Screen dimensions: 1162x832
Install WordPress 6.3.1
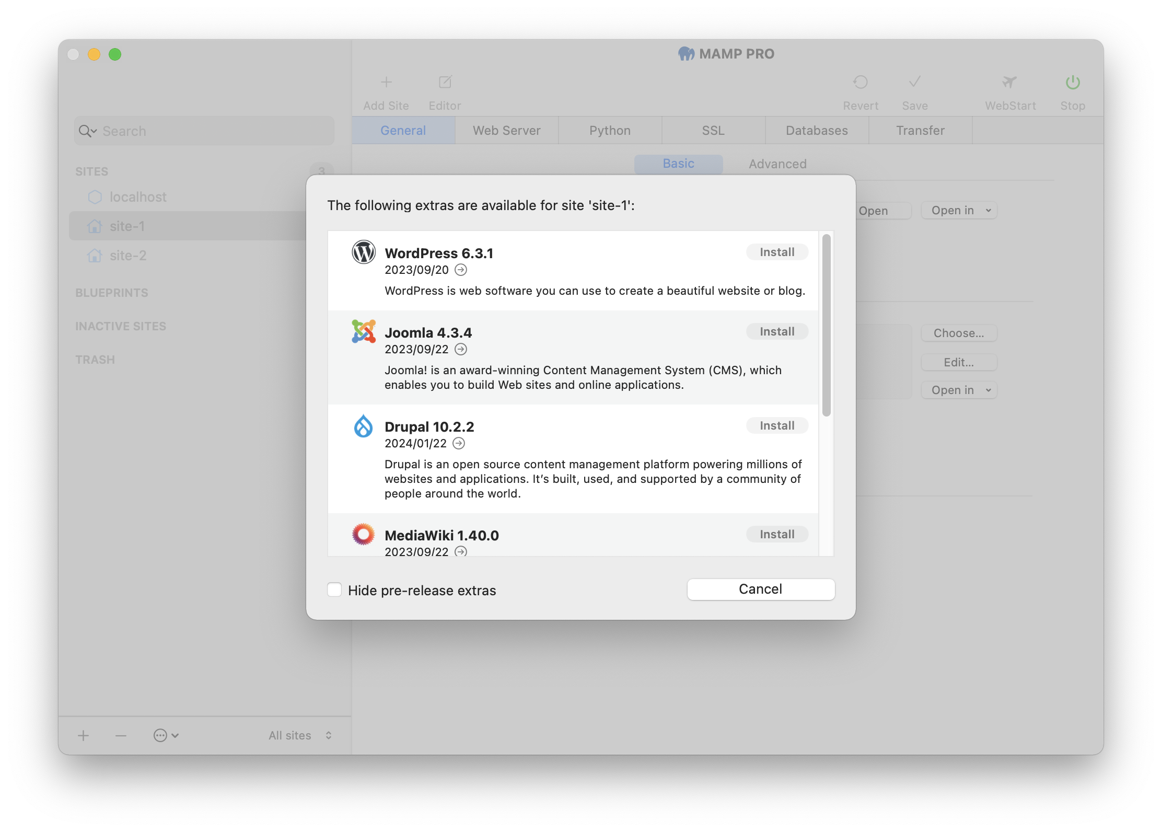pyautogui.click(x=776, y=251)
